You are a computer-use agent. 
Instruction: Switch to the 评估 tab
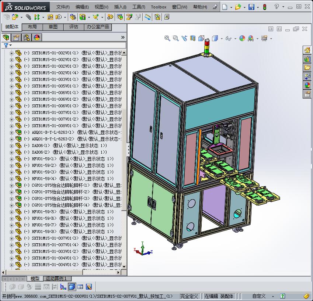point(73,27)
